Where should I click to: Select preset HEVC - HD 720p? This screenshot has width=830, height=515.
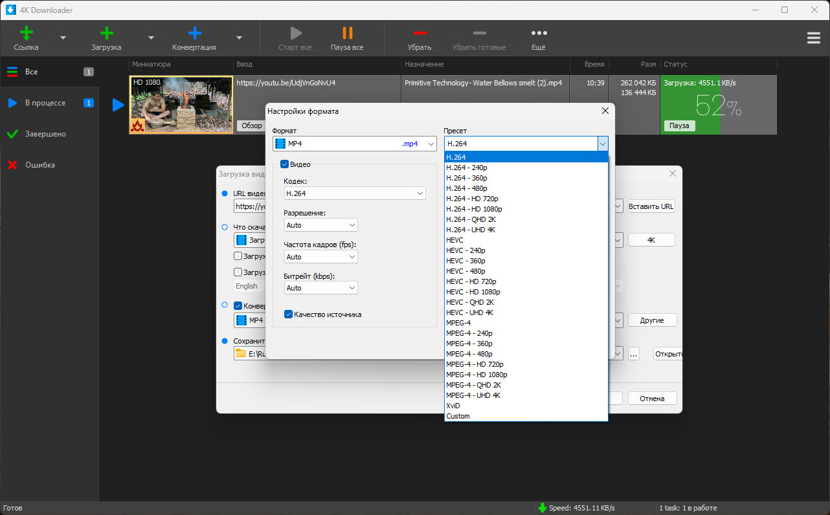526,281
